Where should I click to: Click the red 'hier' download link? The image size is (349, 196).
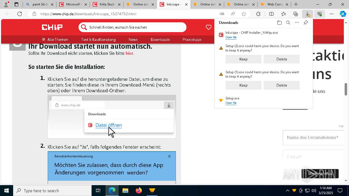pos(129,53)
